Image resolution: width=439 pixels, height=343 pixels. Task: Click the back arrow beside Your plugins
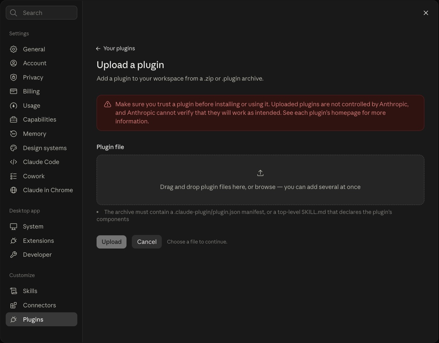(x=98, y=48)
